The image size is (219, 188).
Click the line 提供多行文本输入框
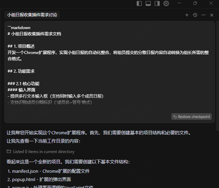(55, 96)
